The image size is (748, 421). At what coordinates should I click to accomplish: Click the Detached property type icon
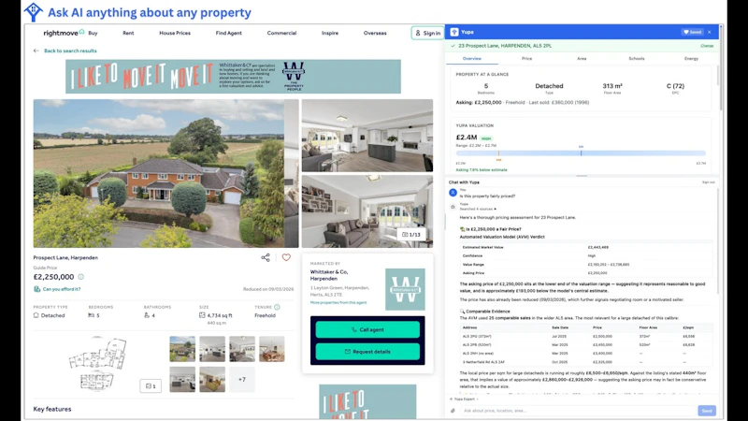(36, 315)
